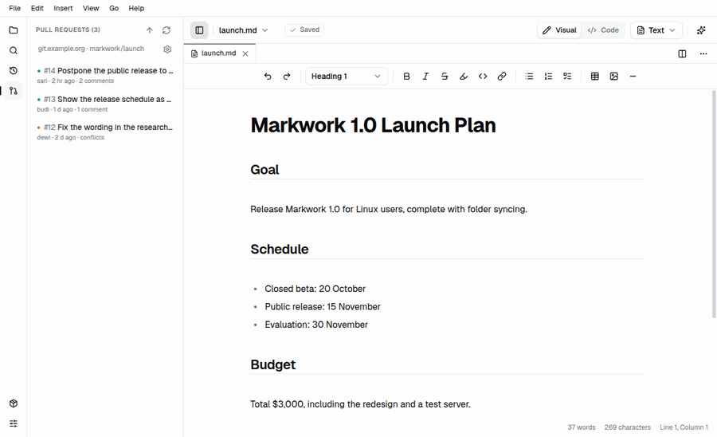Open the more options ellipsis menu
The image size is (717, 437).
pos(703,54)
